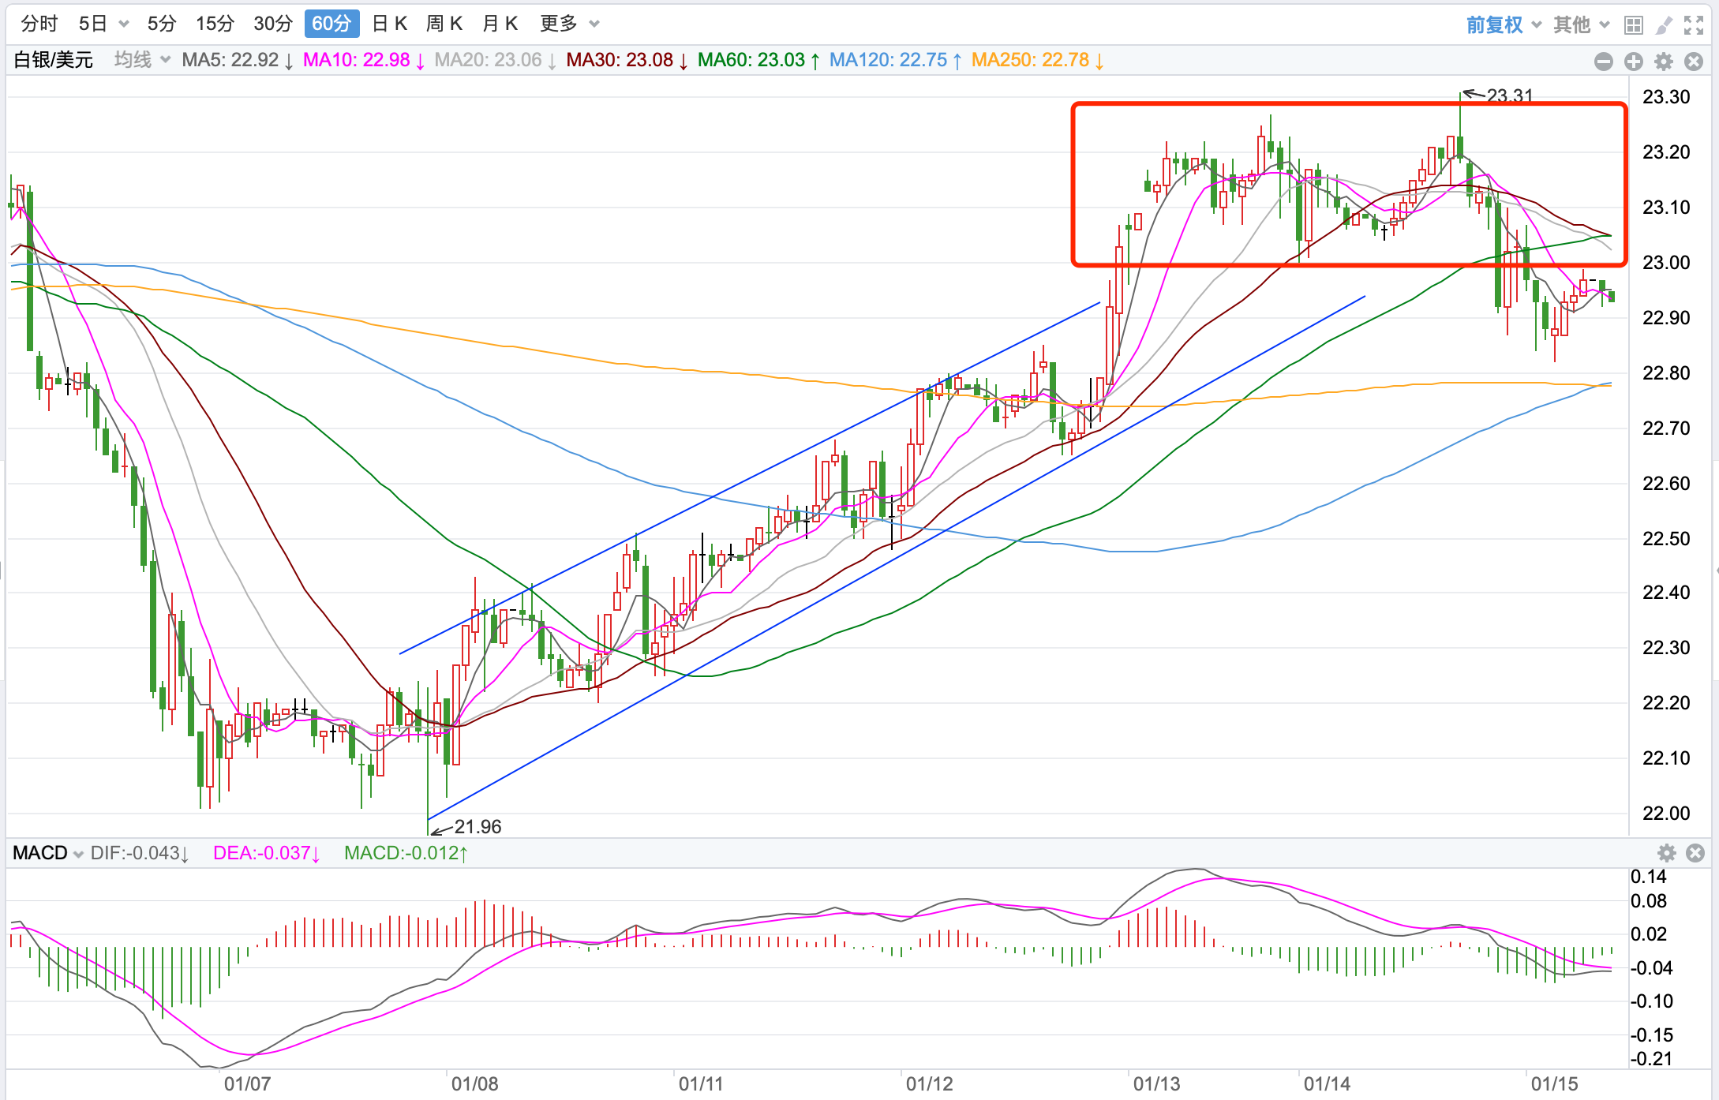Click the 01/12 date axis label
The image size is (1719, 1100).
click(929, 1084)
